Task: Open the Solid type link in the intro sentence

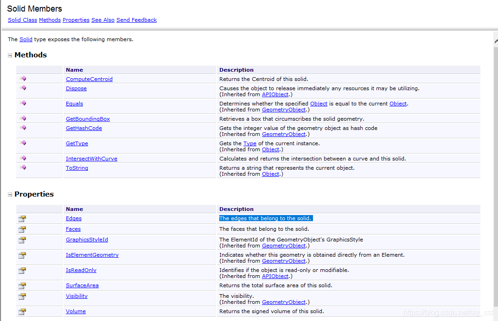Action: (26, 39)
